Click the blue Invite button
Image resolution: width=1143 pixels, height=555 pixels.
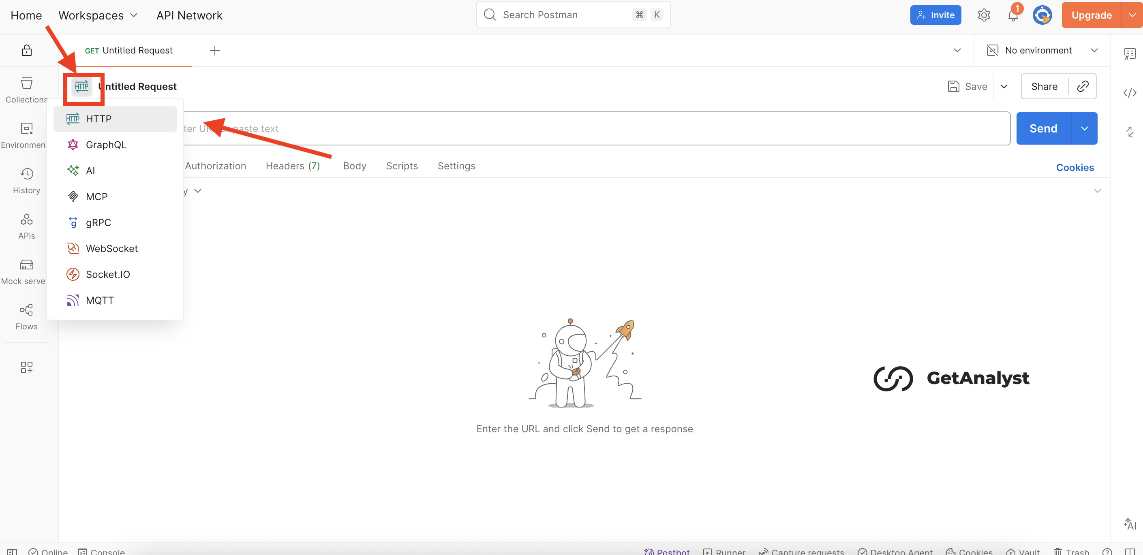[935, 15]
